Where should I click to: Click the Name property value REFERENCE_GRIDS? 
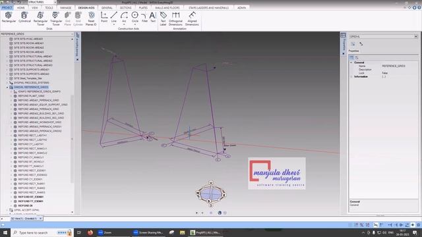(394, 66)
